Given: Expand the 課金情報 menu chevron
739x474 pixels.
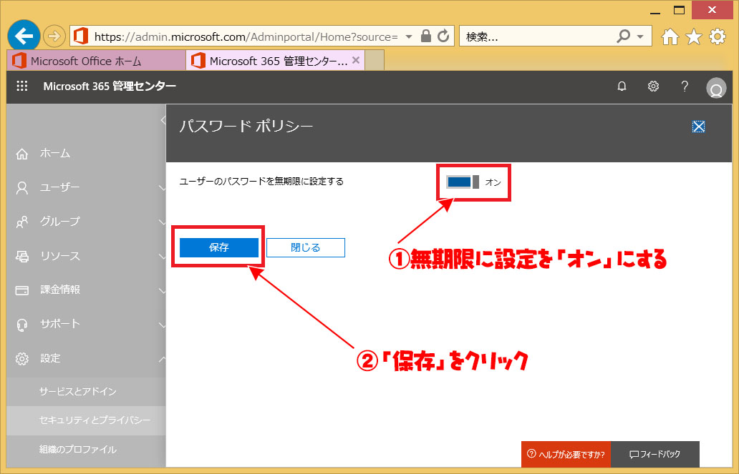Looking at the screenshot, I should pyautogui.click(x=162, y=290).
